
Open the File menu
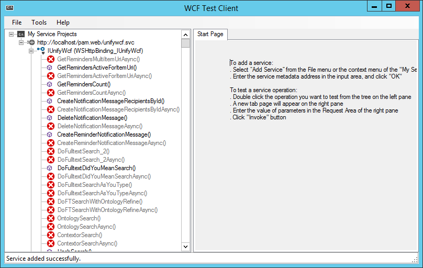tap(17, 23)
